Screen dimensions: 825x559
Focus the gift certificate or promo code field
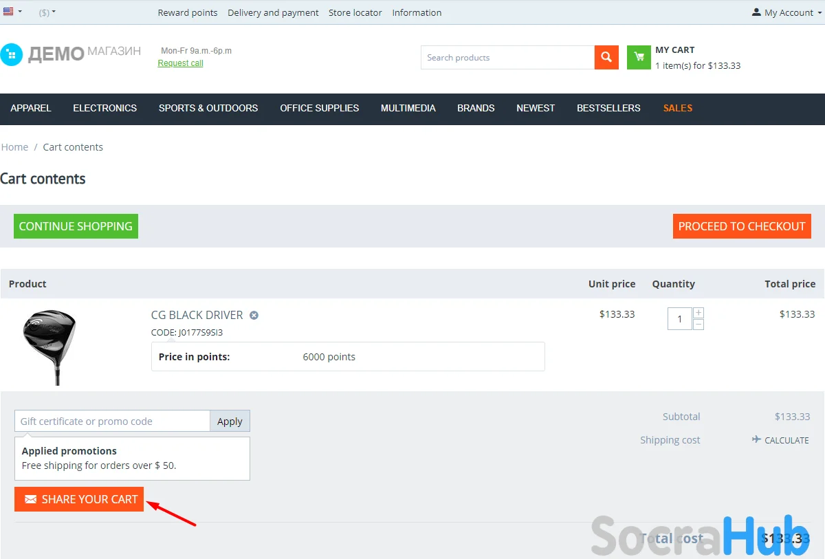[x=112, y=421]
